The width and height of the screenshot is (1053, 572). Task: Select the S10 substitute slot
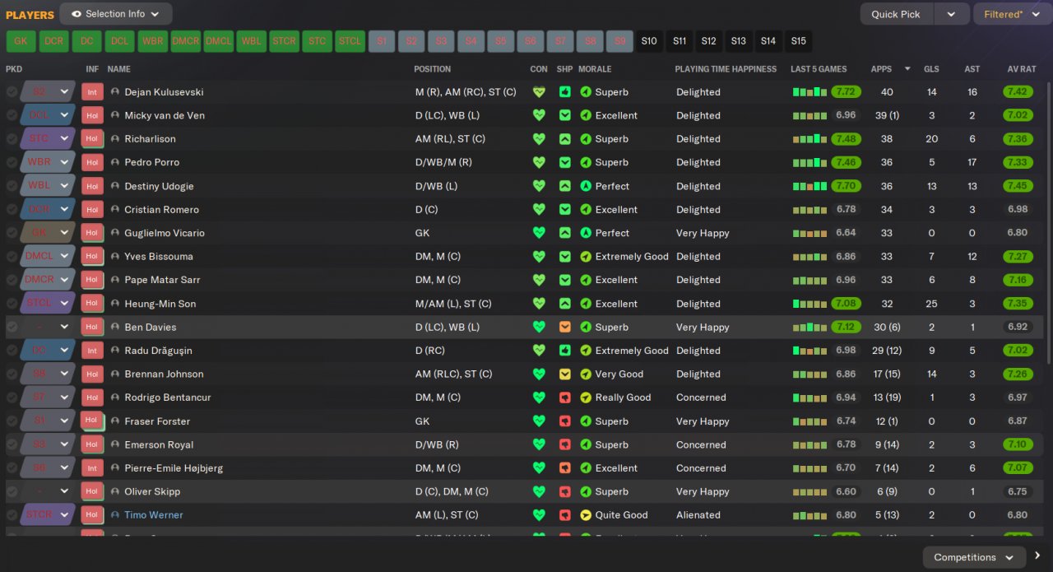click(x=649, y=41)
